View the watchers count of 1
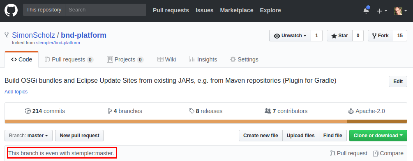Screen dimensions: 413x161 click(x=316, y=36)
